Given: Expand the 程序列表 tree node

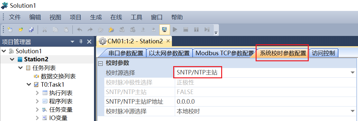Looking at the screenshot, I should [x=37, y=101].
